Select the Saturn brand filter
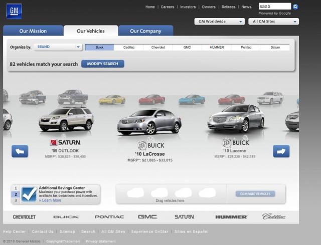This screenshot has height=245, width=321. click(275, 47)
